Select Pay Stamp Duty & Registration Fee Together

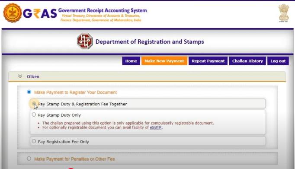click(34, 104)
